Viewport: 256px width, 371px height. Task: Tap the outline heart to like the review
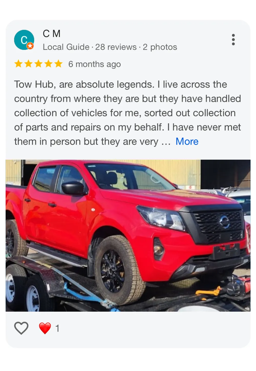[21, 328]
